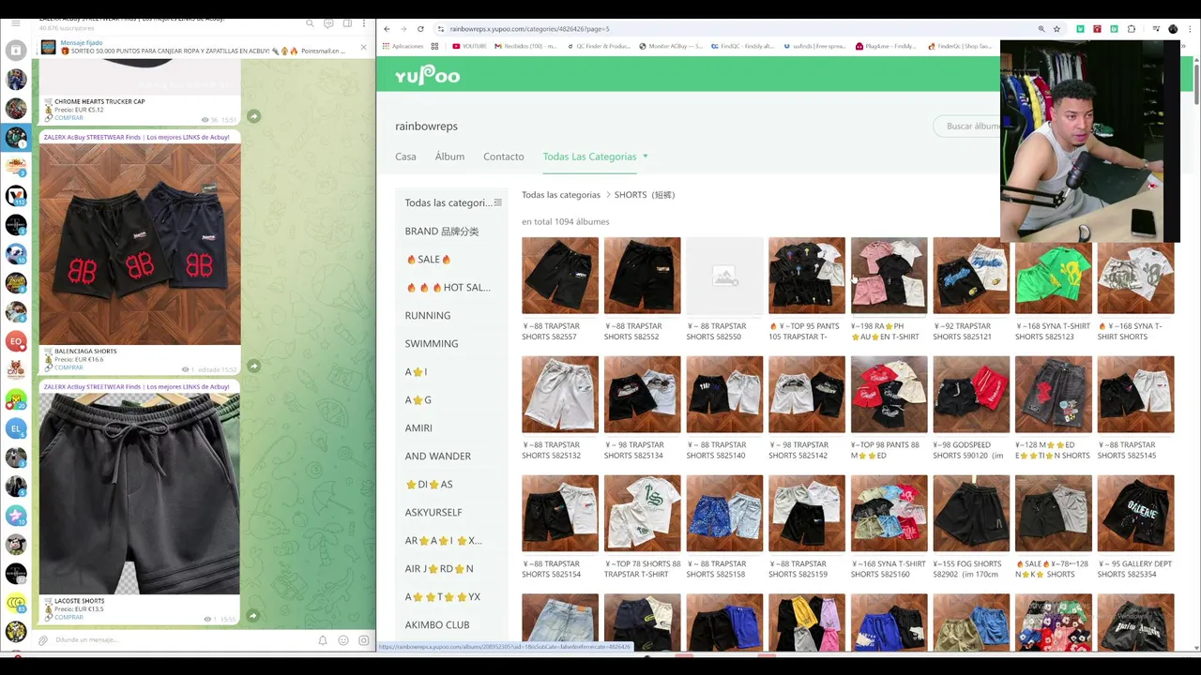The height and width of the screenshot is (675, 1201).
Task: Open Trapstar Shorts 582557 album
Action: [x=560, y=275]
